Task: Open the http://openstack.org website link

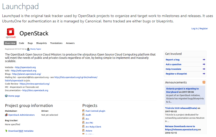Action: [25, 67]
